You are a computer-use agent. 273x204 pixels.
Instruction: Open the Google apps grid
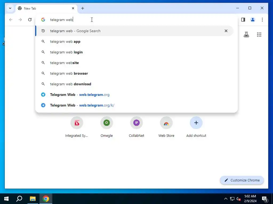pos(259,35)
